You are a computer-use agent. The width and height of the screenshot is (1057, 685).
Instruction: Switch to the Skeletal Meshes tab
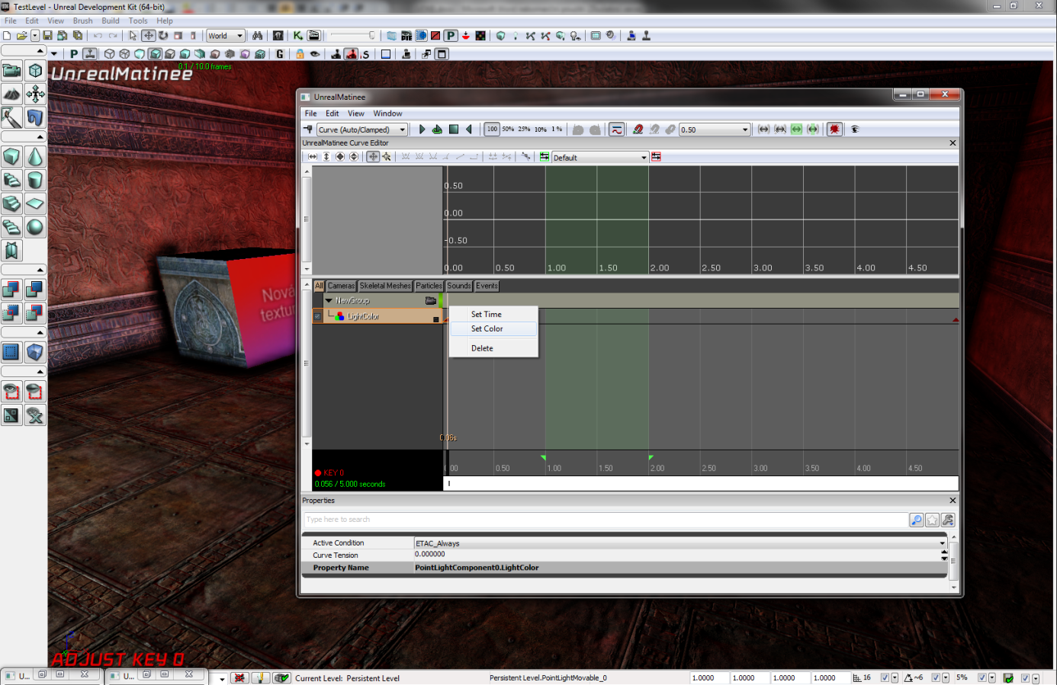(385, 286)
